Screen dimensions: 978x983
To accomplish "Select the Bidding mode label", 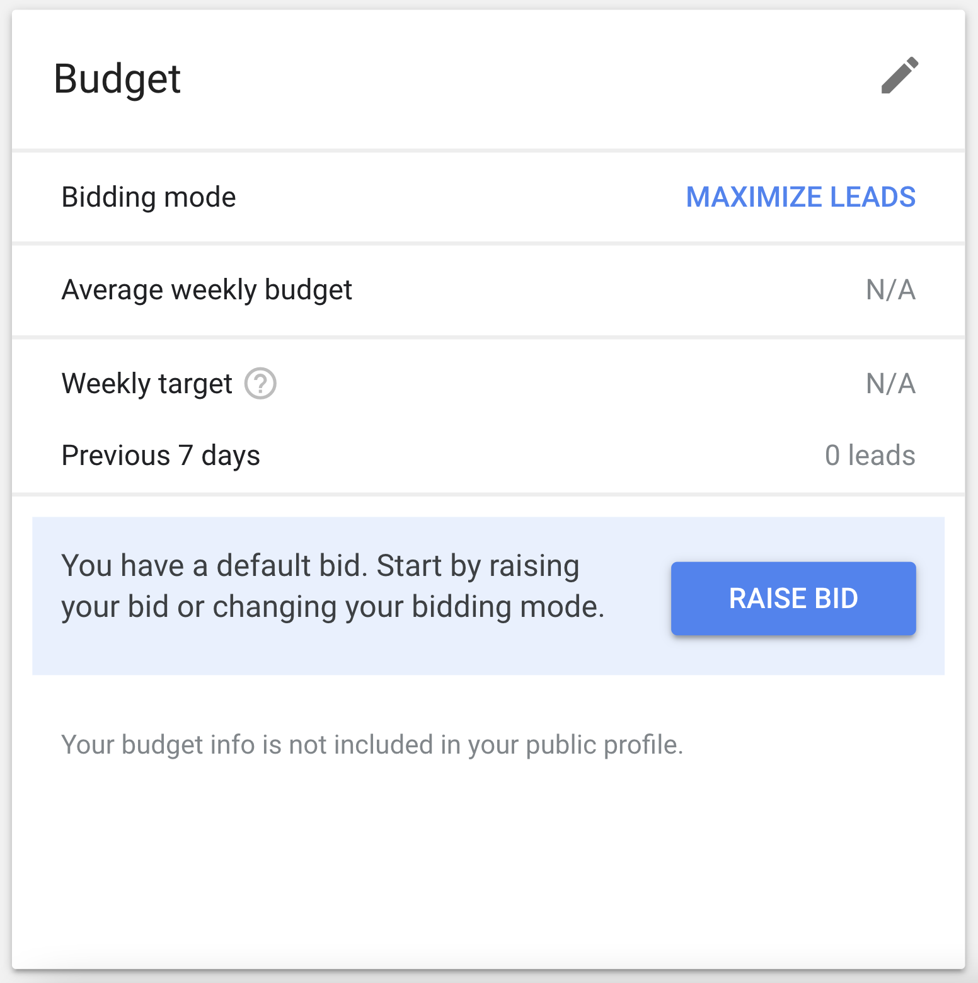I will (x=149, y=197).
